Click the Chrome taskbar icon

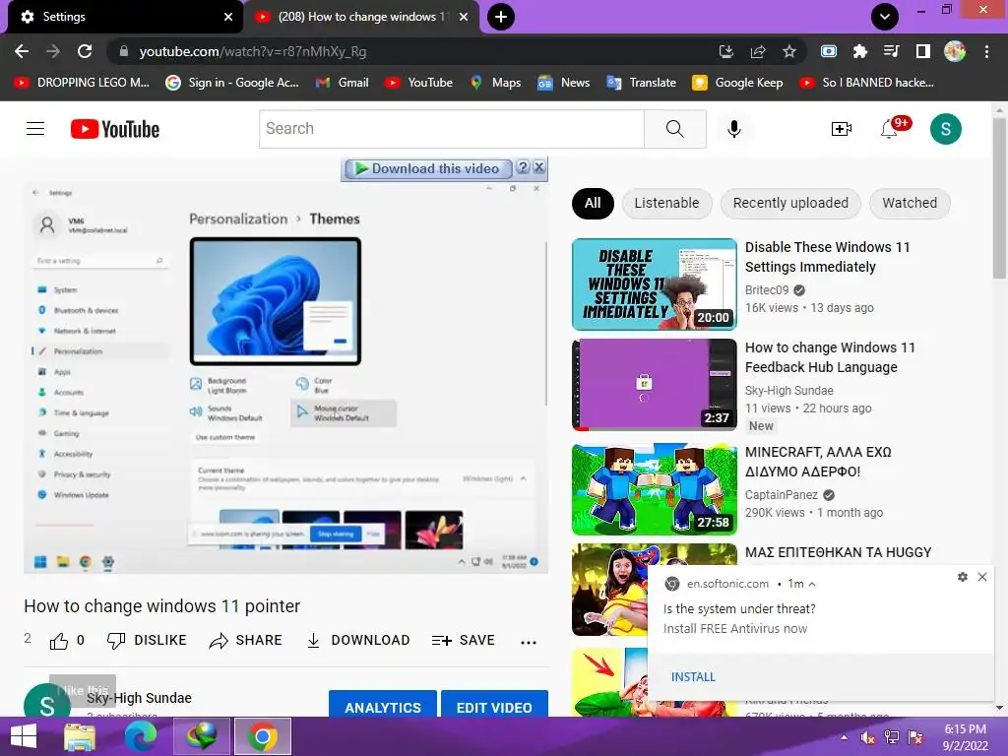point(262,736)
